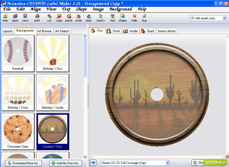Switch to the Inside cover tab

pyautogui.click(x=131, y=31)
